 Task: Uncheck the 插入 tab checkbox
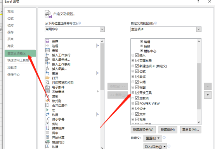137,55
